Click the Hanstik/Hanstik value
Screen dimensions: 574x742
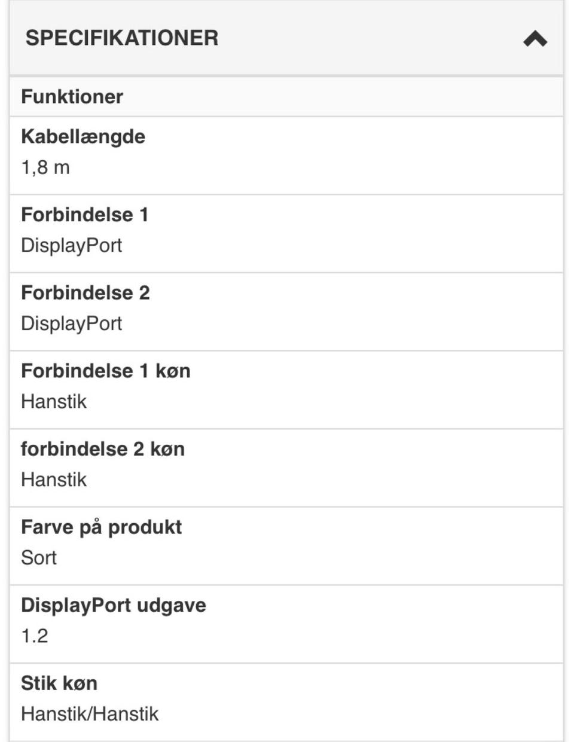click(x=90, y=714)
